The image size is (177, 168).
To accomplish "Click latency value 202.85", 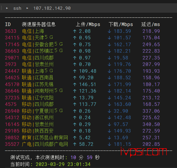I will 151,144.
